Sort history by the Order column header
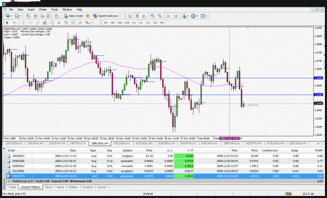The image size is (327, 198). click(12, 150)
